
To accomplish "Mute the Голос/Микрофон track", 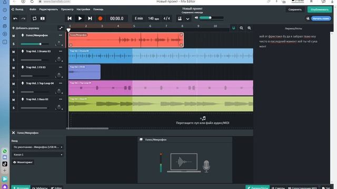I will pos(14,36).
